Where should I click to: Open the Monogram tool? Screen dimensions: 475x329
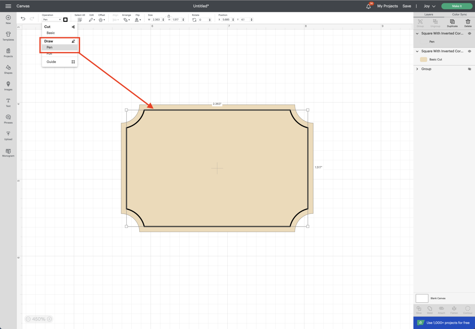8,152
